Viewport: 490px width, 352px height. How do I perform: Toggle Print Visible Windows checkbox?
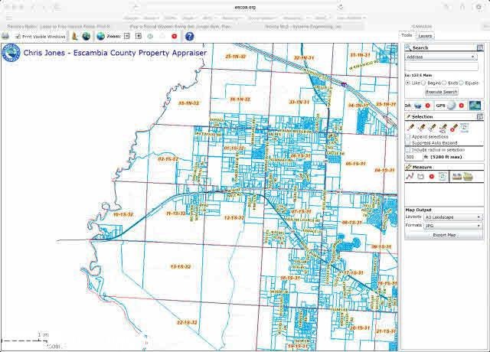(x=18, y=36)
